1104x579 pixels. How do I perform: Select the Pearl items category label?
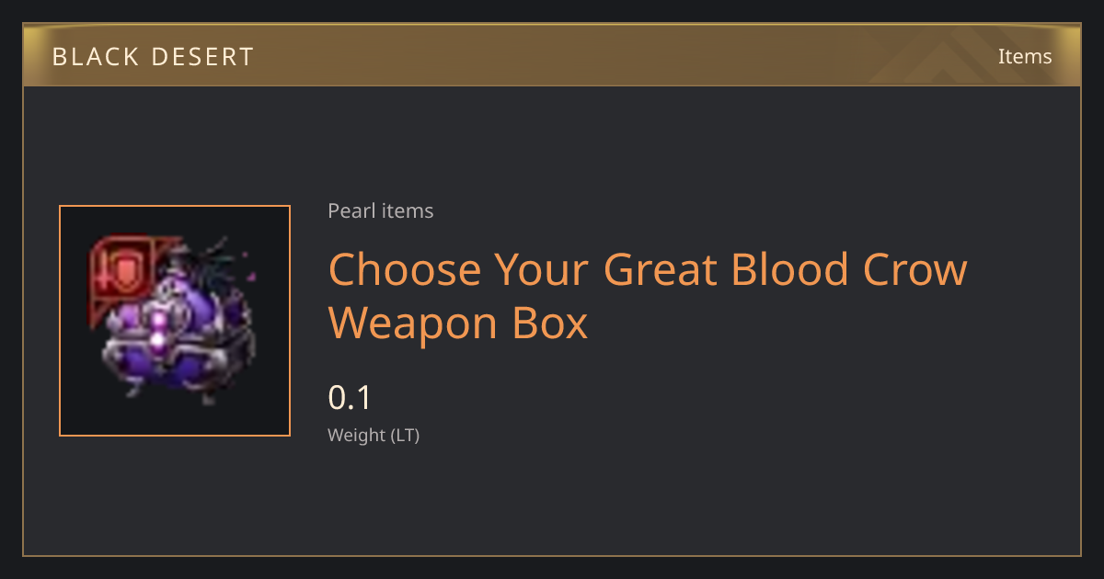pos(380,210)
